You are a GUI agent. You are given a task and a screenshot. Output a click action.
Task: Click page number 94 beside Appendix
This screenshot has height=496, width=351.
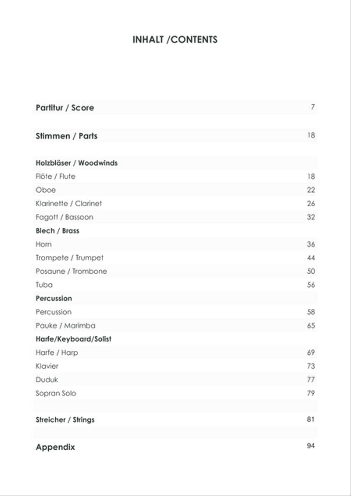point(311,446)
